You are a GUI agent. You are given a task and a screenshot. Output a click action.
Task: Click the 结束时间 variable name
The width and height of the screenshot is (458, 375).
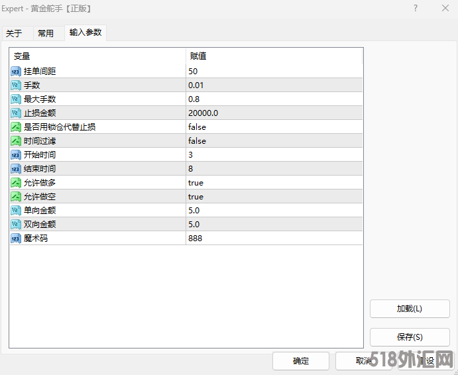(40, 169)
